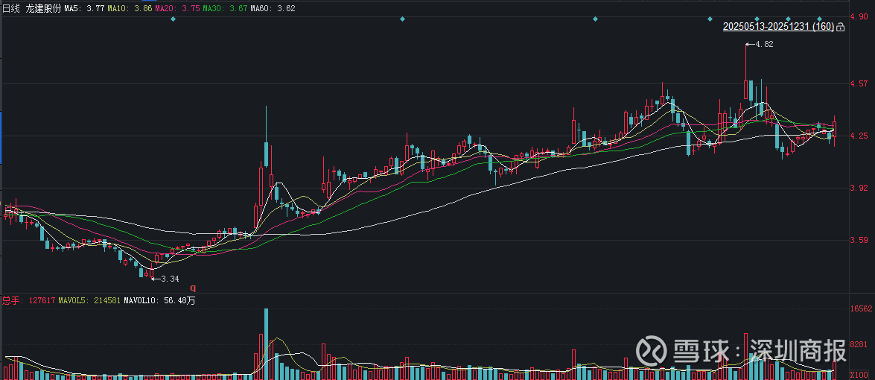Image resolution: width=875 pixels, height=380 pixels.
Task: Click the 4.90 price axis label
Action: pos(857,16)
